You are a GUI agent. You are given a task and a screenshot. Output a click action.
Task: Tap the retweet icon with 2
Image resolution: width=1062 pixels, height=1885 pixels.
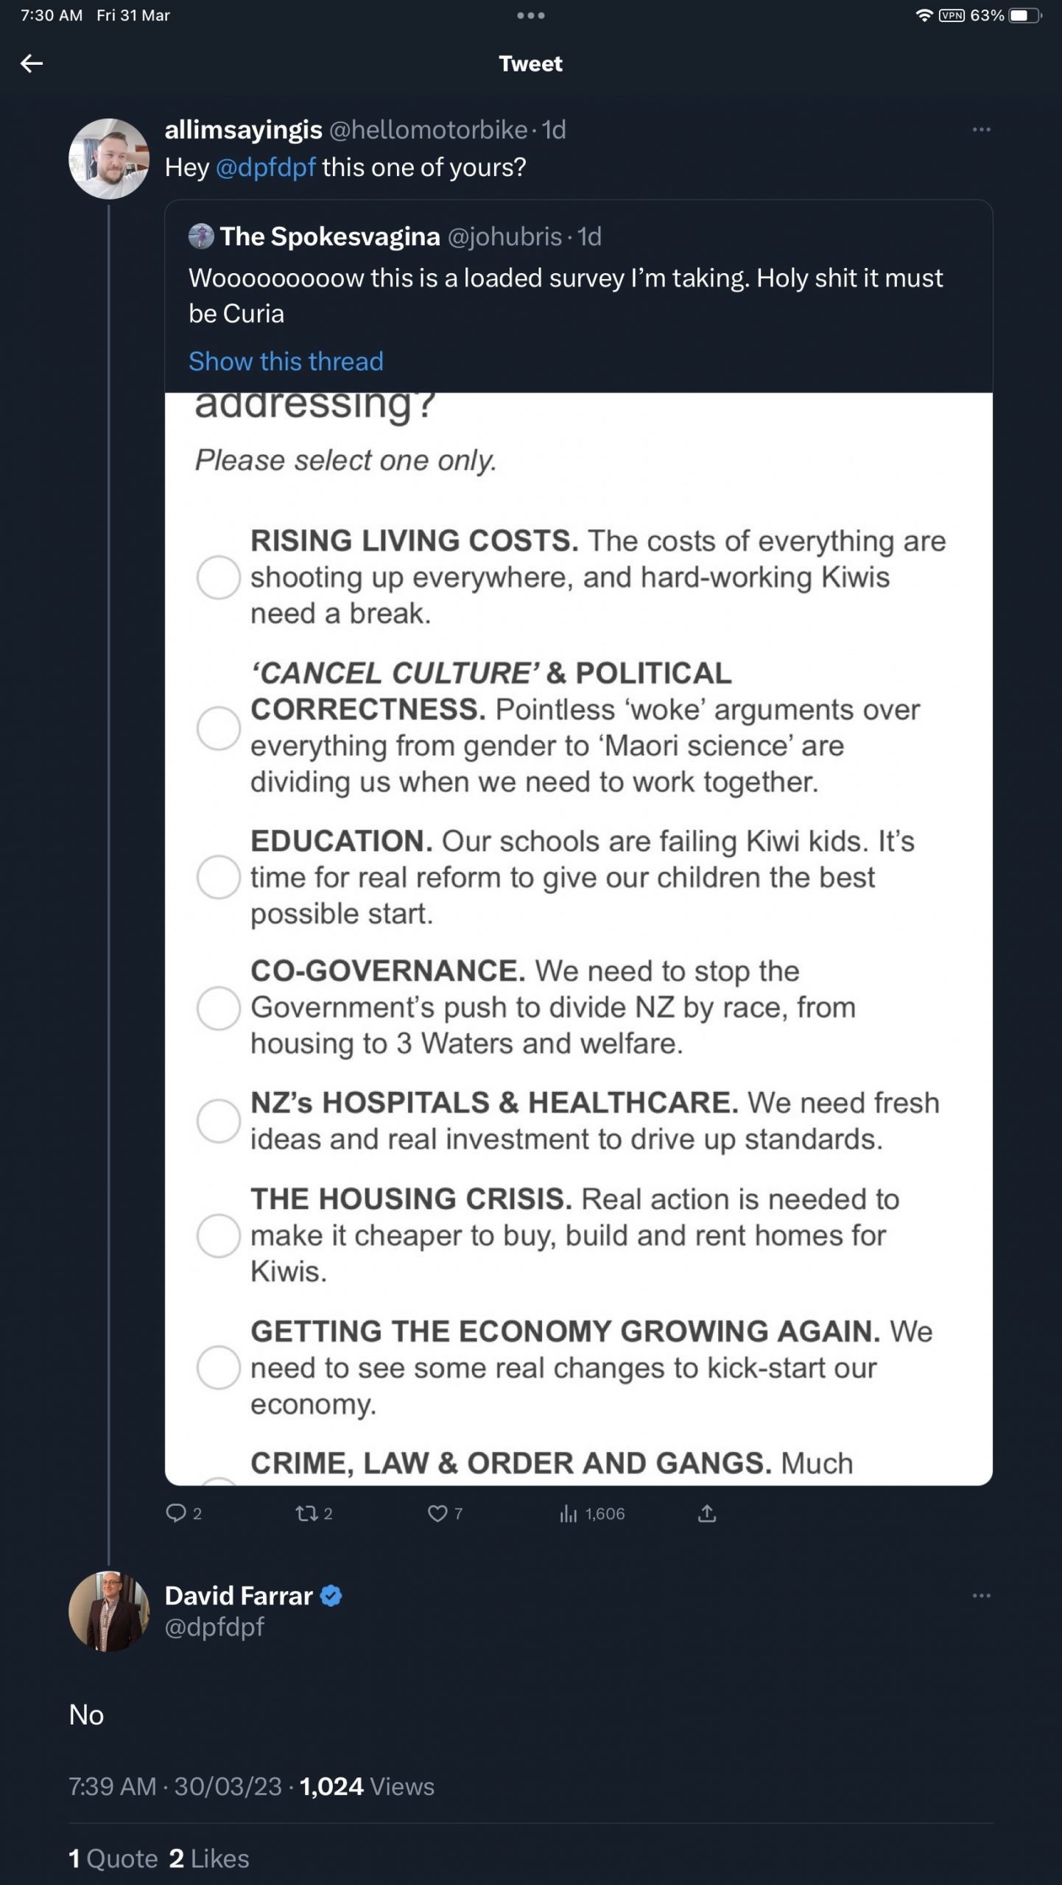point(307,1513)
